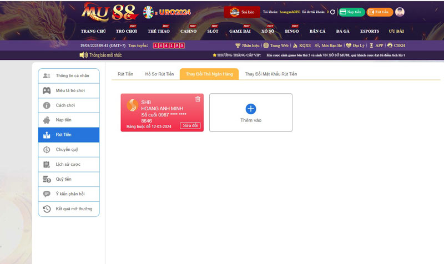444x264 pixels.
Task: Open SLOT menu
Action: click(x=213, y=31)
